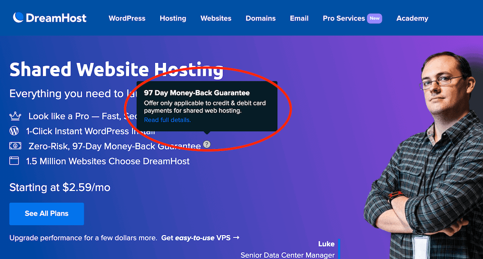483x259 pixels.
Task: Click the DreamHost logo
Action: 50,18
